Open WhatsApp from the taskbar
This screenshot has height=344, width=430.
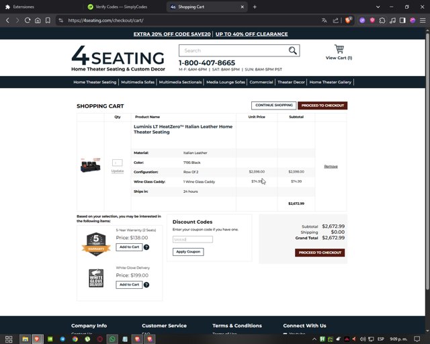112,339
